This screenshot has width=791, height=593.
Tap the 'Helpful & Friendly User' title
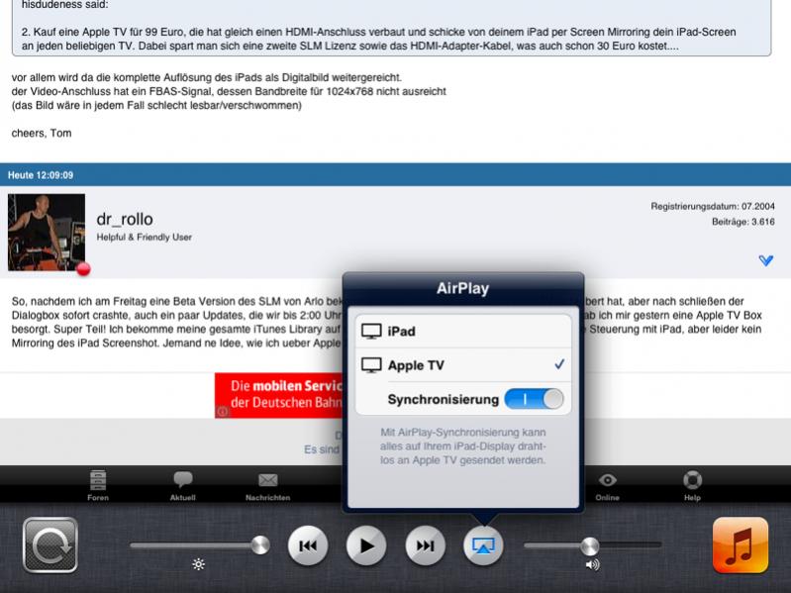click(145, 237)
